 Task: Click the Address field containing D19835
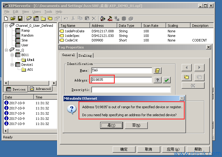(122, 80)
